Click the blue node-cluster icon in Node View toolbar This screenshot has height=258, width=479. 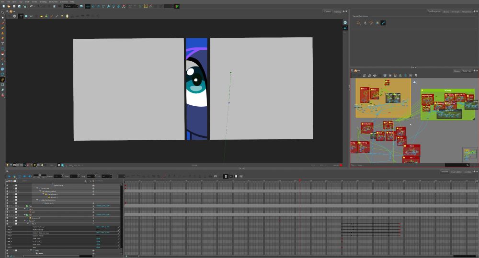(385, 76)
